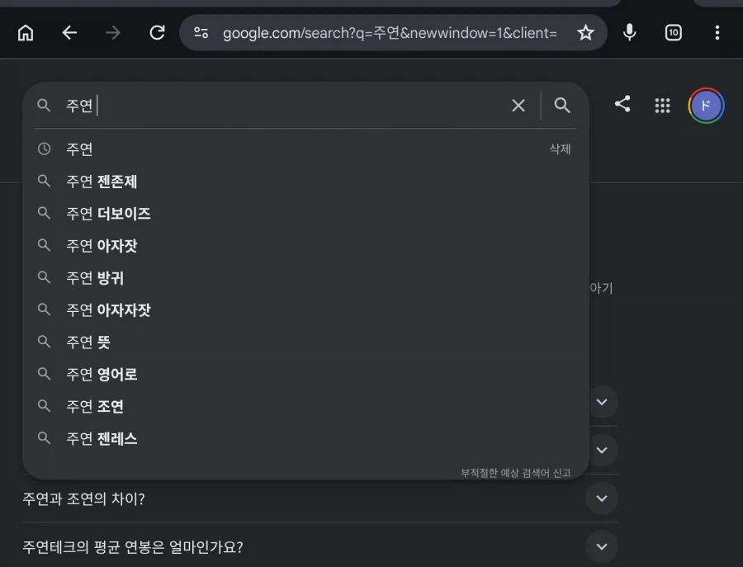
Task: Expand the question about 주연테크 평균 연봉
Action: tap(319, 546)
